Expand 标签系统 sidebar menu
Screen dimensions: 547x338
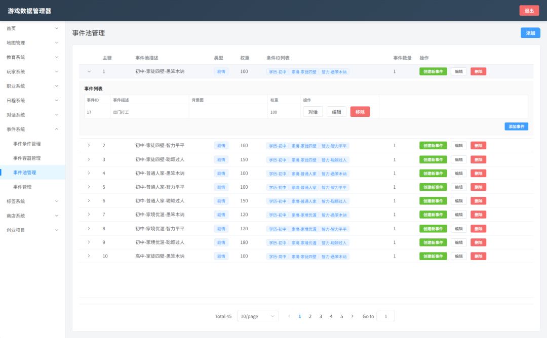32,201
